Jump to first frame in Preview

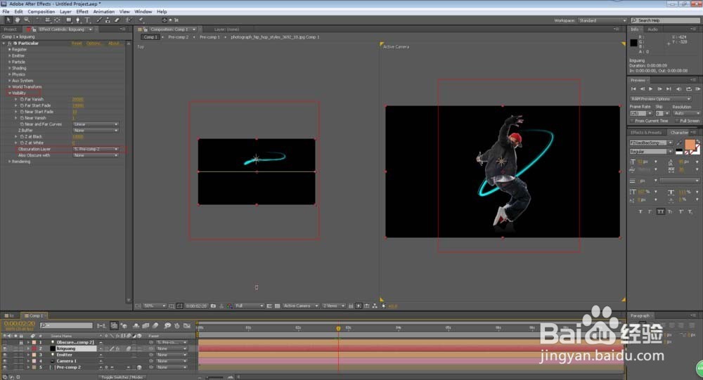[x=633, y=89]
